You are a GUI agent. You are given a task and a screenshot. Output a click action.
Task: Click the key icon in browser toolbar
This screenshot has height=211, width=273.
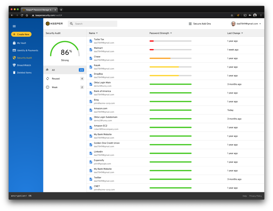click(x=250, y=15)
